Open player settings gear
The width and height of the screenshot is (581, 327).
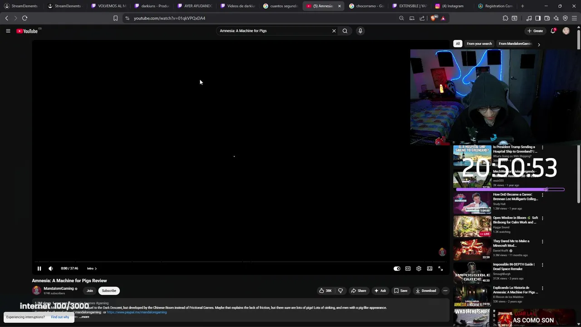(419, 268)
